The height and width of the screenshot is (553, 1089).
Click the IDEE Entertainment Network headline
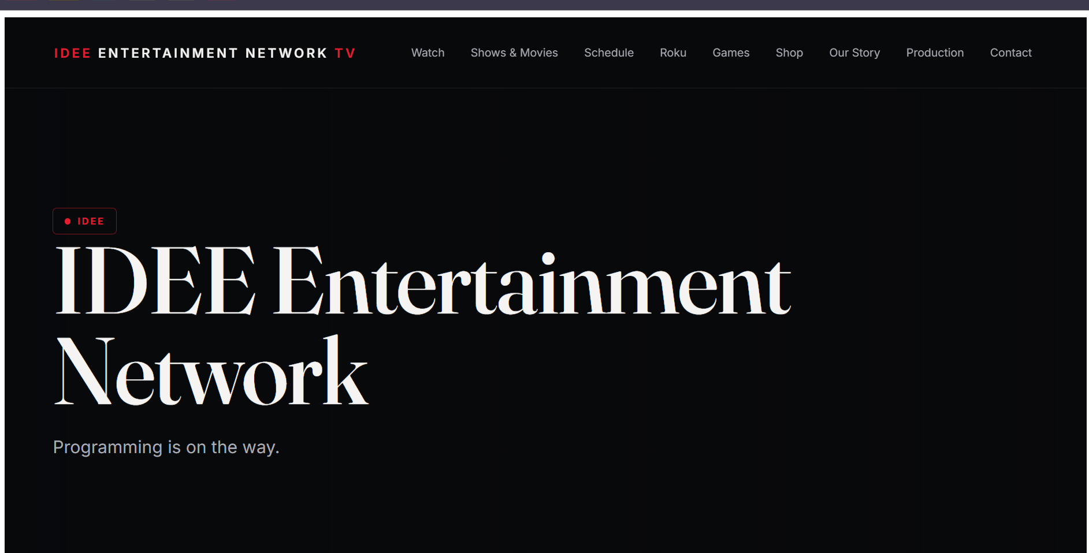tap(422, 325)
